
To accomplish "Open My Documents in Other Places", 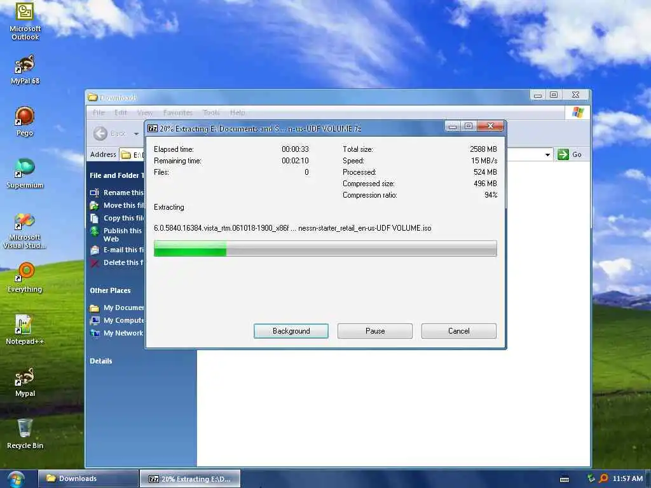I will pyautogui.click(x=123, y=308).
